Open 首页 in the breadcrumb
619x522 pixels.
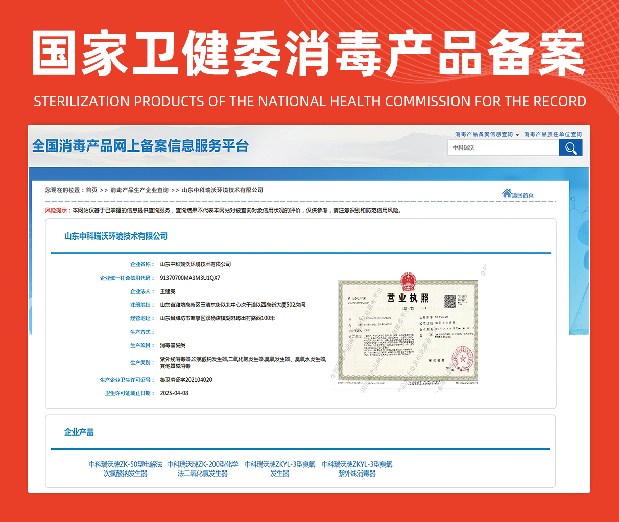[x=91, y=190]
